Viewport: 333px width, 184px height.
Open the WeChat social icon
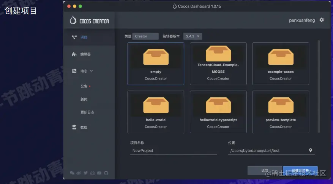(72, 173)
